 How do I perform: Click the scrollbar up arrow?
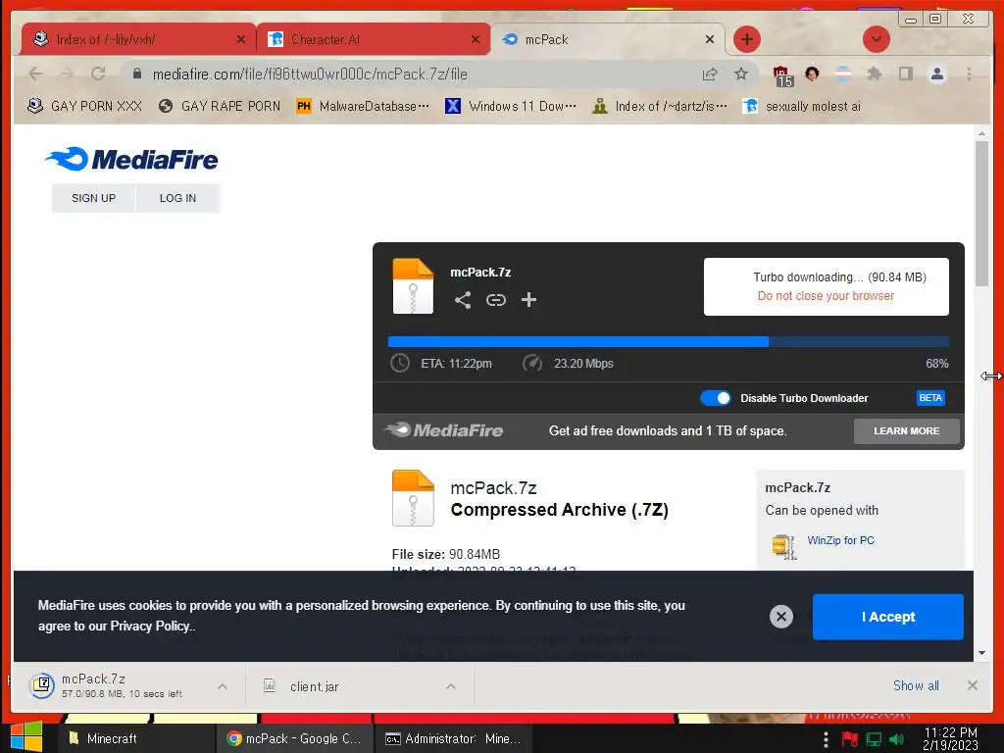pyautogui.click(x=981, y=133)
